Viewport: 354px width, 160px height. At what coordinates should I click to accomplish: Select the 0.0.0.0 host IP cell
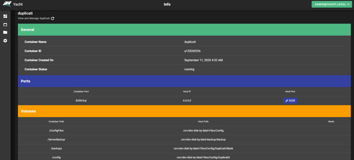(187, 101)
